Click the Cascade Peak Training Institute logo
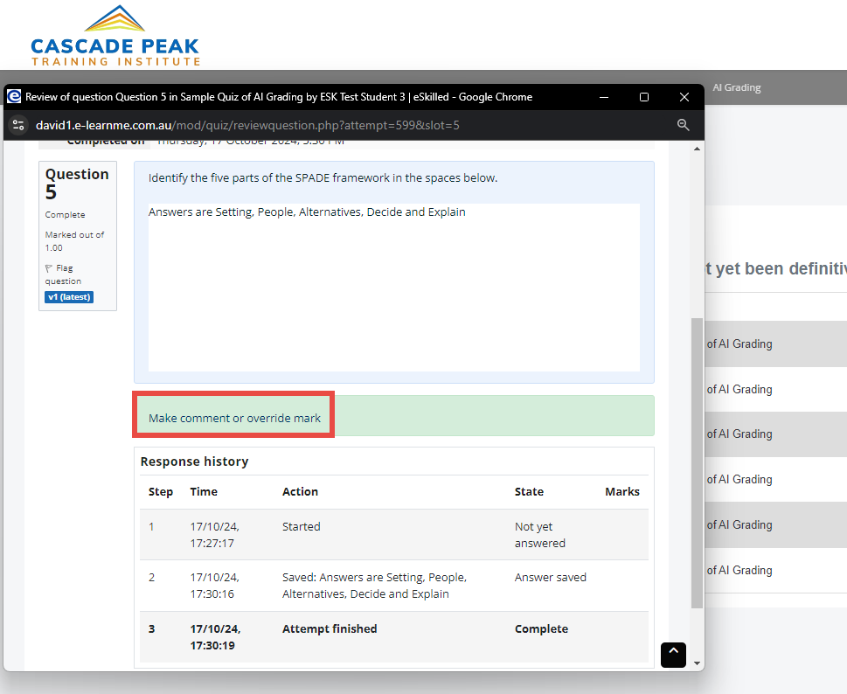Screen dimensions: 847x694 tap(115, 36)
